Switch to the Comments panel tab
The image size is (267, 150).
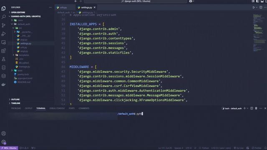tap(84, 108)
